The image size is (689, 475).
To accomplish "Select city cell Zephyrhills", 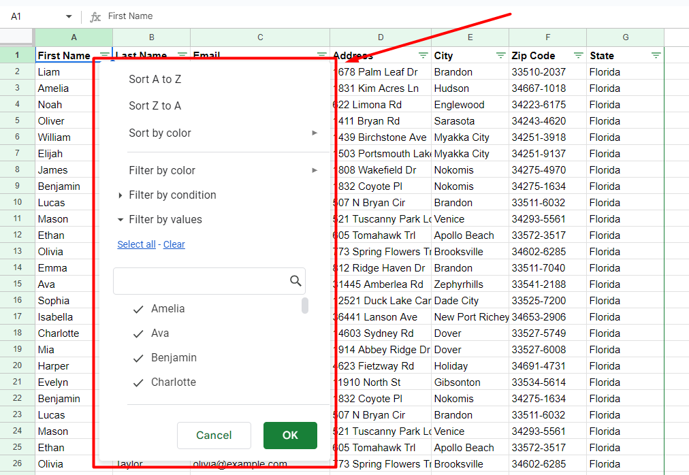I will pos(470,284).
